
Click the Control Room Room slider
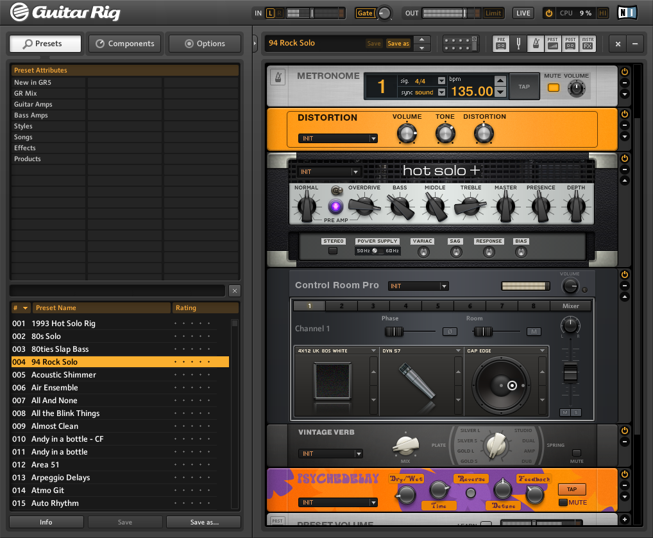496,332
